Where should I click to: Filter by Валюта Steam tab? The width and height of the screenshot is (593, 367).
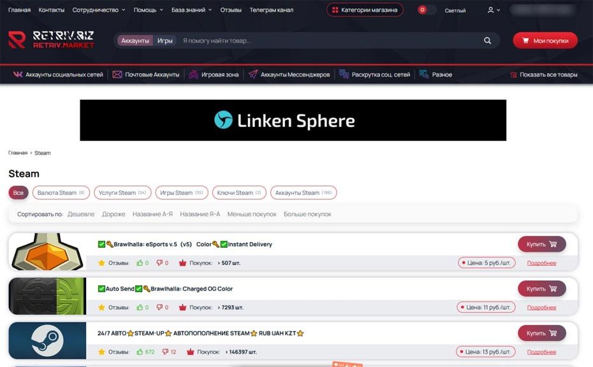[x=61, y=193]
